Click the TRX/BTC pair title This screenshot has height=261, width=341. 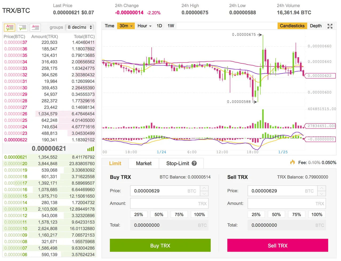[16, 11]
